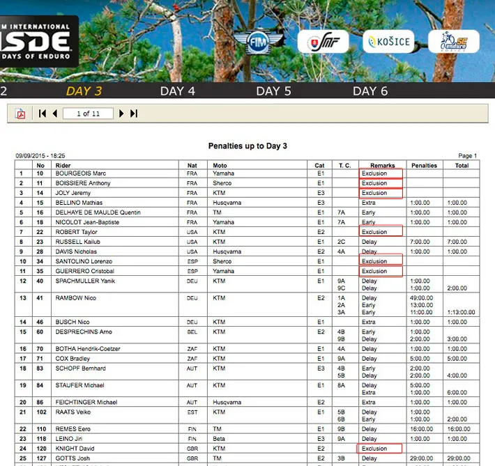
Task: Export the report via the PDF icon
Action: click(21, 114)
